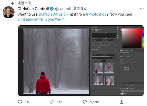Open the Sampler dropdown left of Steps
Image resolution: width=147 pixels, height=106 pixels.
click(x=98, y=55)
